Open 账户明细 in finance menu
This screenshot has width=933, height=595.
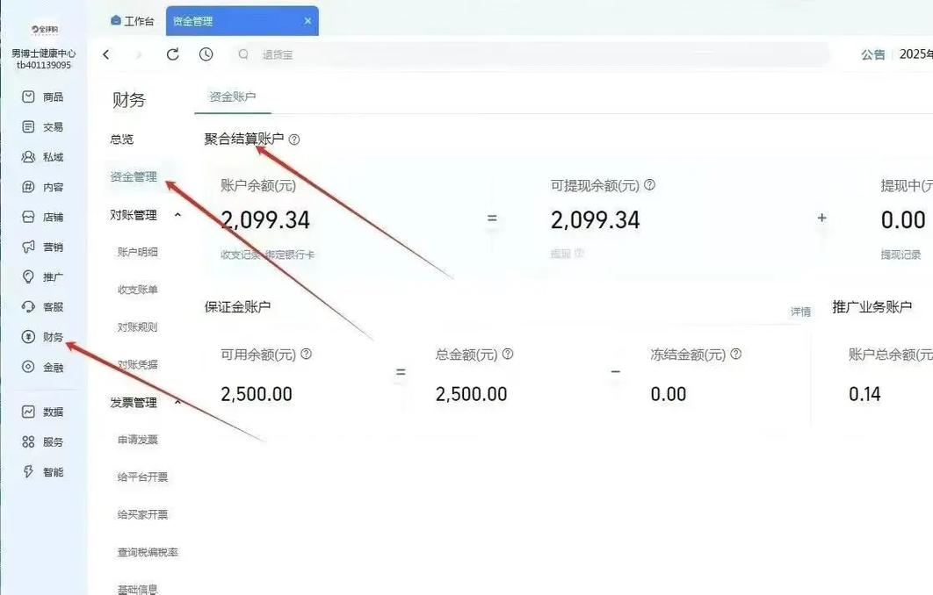(138, 252)
